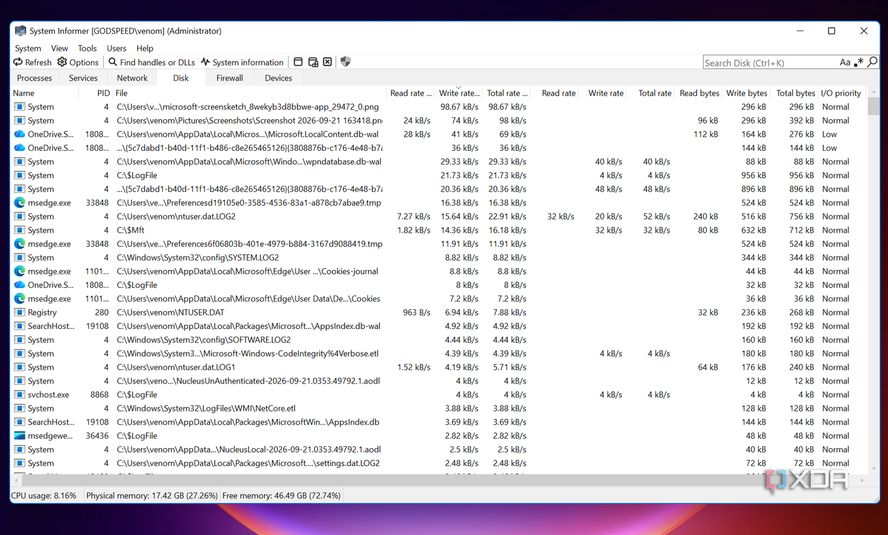Select the wpndatabase.db-wal row
The width and height of the screenshot is (888, 535).
point(439,162)
